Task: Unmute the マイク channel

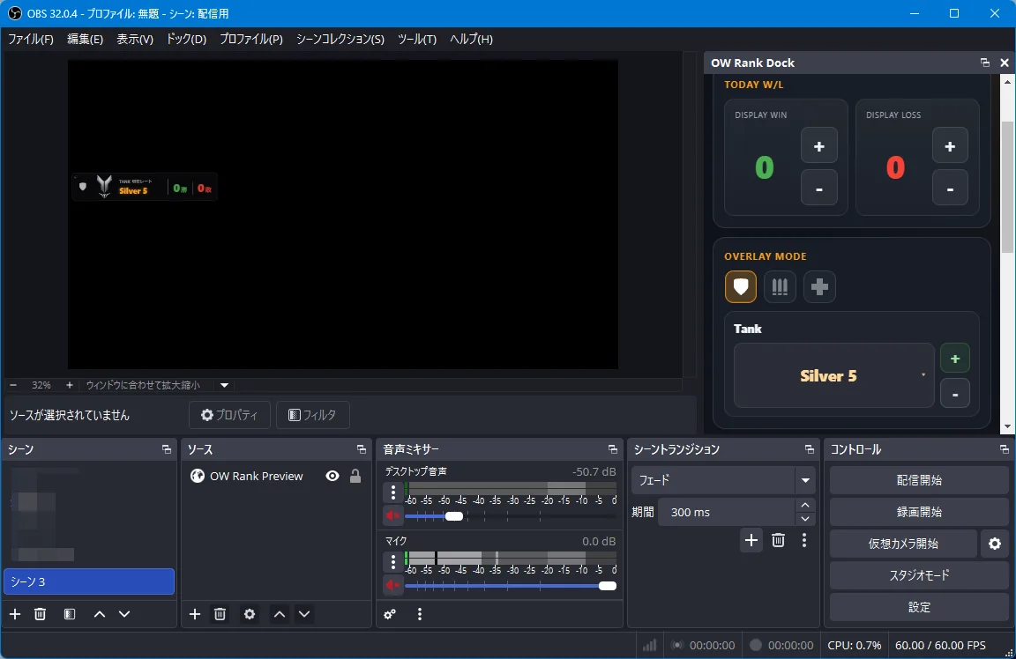Action: (x=392, y=586)
